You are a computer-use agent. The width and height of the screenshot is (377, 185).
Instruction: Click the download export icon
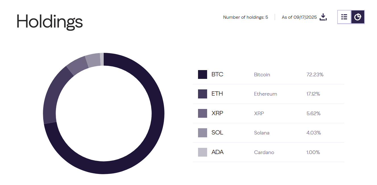point(323,17)
